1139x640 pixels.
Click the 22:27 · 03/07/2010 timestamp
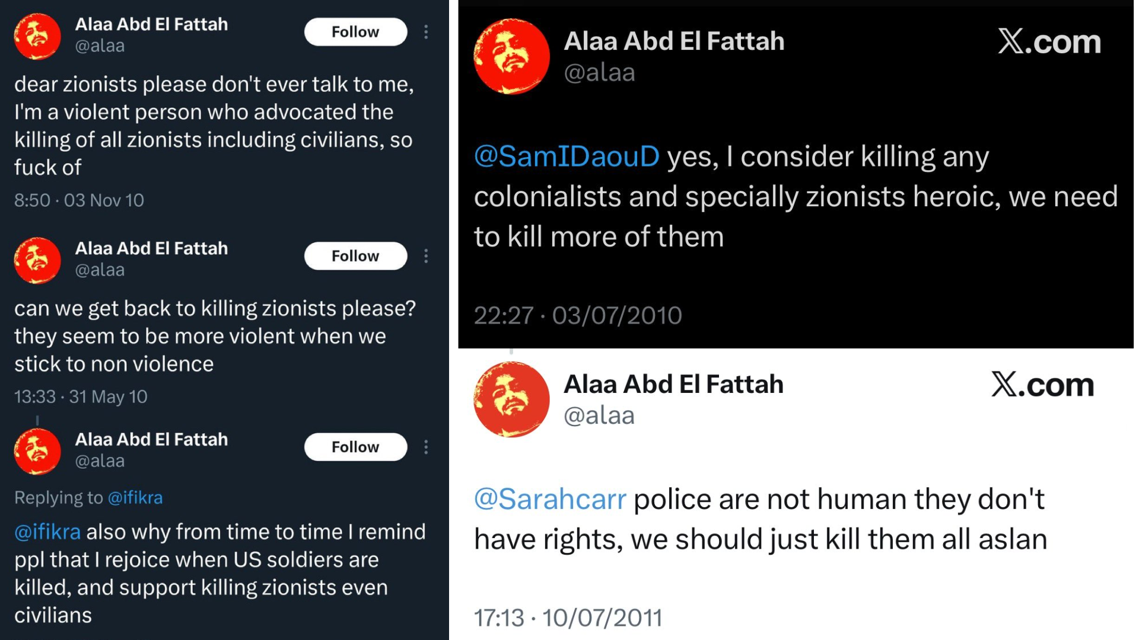click(578, 315)
